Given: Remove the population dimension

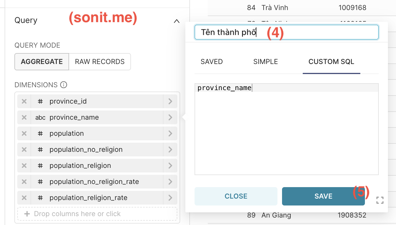Looking at the screenshot, I should click(24, 133).
